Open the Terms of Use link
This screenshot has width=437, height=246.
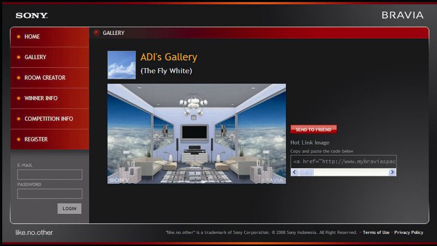tap(376, 232)
